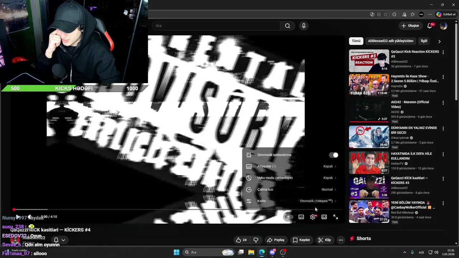Open options for Hayrettin ile Kaos Show video

click(443, 77)
